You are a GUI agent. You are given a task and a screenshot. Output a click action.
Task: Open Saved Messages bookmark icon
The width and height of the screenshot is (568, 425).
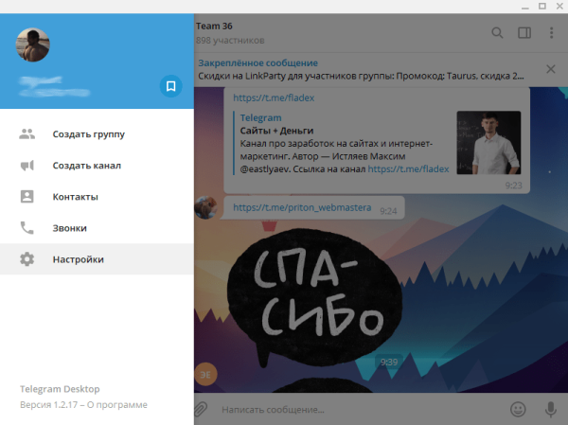click(170, 87)
